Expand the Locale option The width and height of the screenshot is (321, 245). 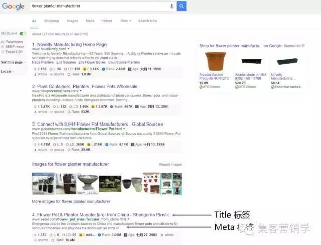6,71
